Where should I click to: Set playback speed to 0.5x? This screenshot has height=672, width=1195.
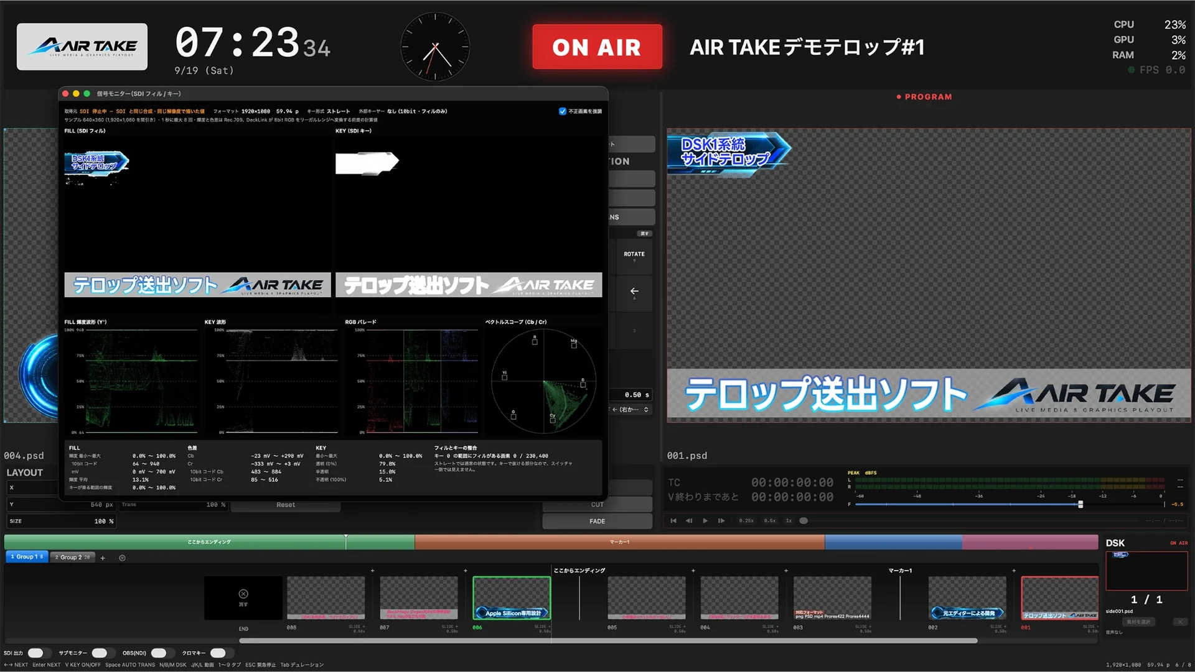(770, 521)
